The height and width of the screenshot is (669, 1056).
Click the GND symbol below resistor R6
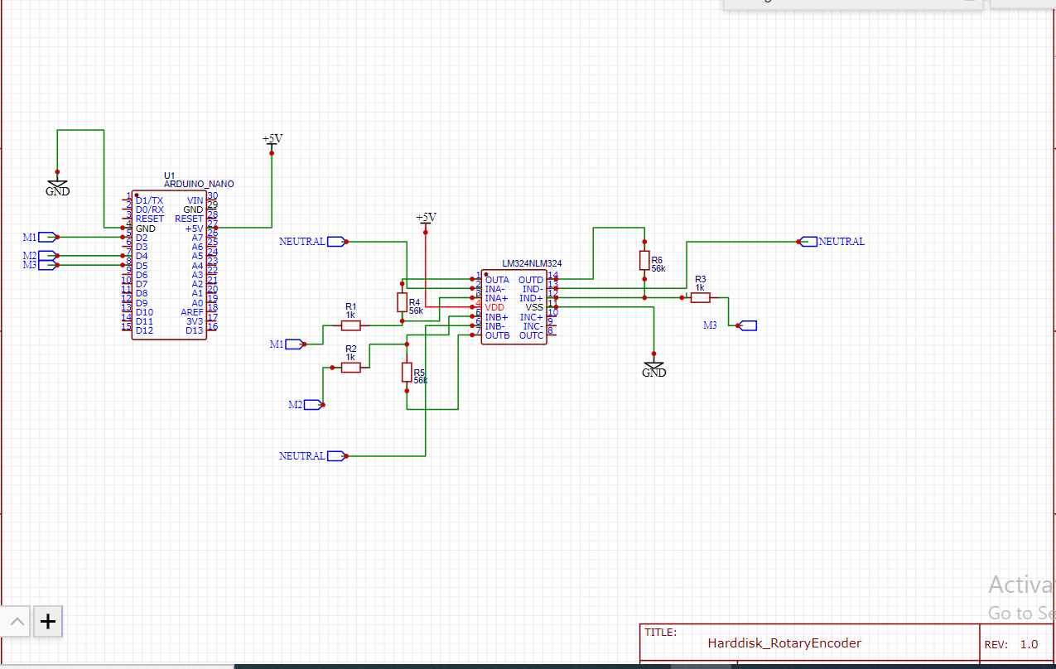pos(653,366)
